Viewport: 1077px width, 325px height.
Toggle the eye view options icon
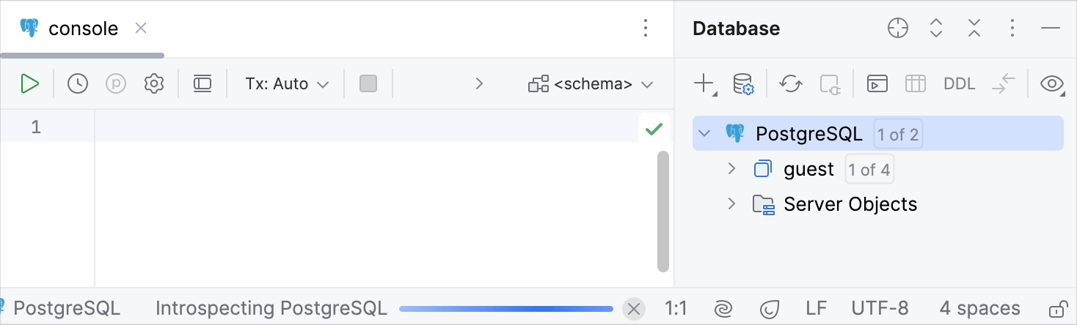(x=1051, y=84)
